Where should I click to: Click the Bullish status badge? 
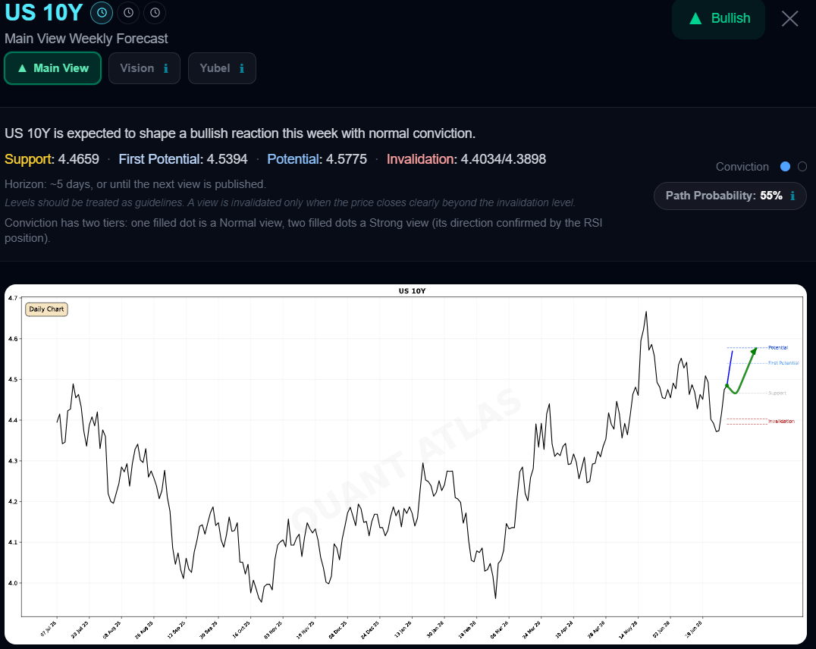click(x=718, y=19)
